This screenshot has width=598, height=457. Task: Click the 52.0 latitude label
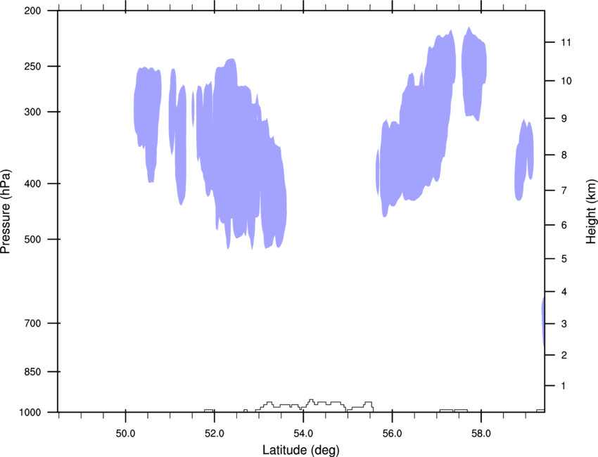coord(215,434)
